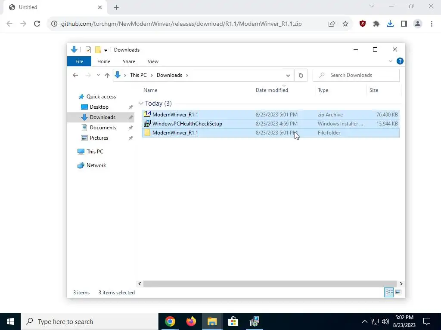The width and height of the screenshot is (441, 330).
Task: Open Firefox from the taskbar
Action: [191, 321]
